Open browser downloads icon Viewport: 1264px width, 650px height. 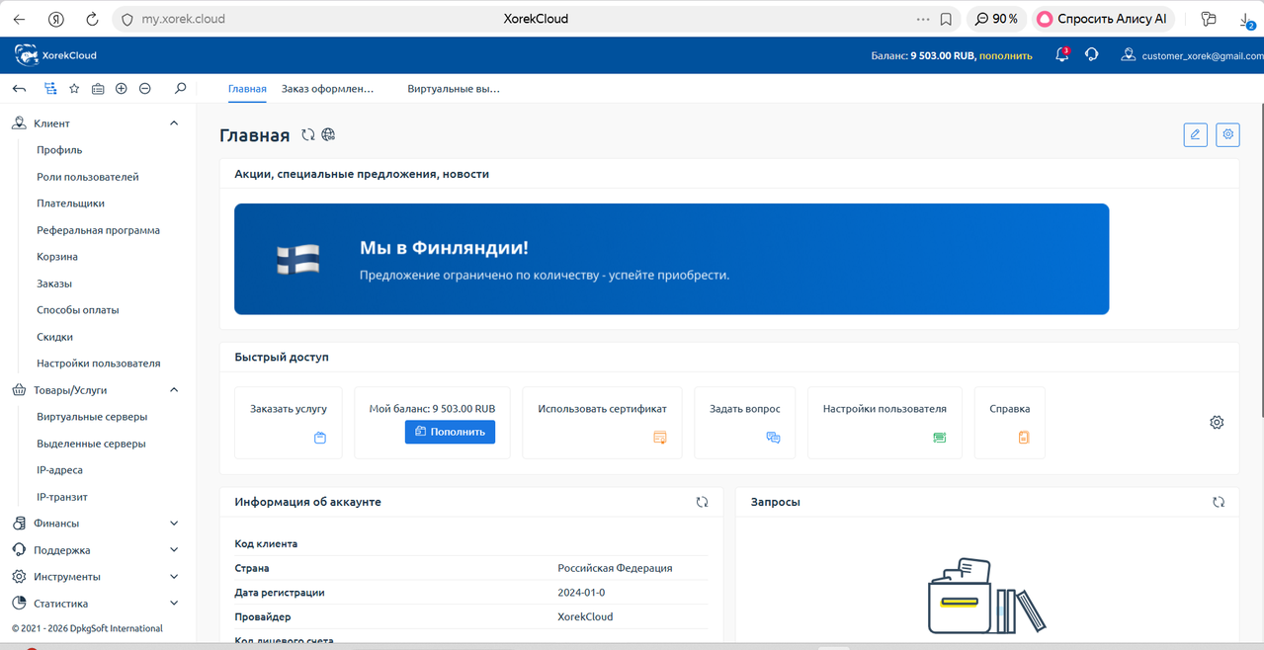click(x=1245, y=20)
